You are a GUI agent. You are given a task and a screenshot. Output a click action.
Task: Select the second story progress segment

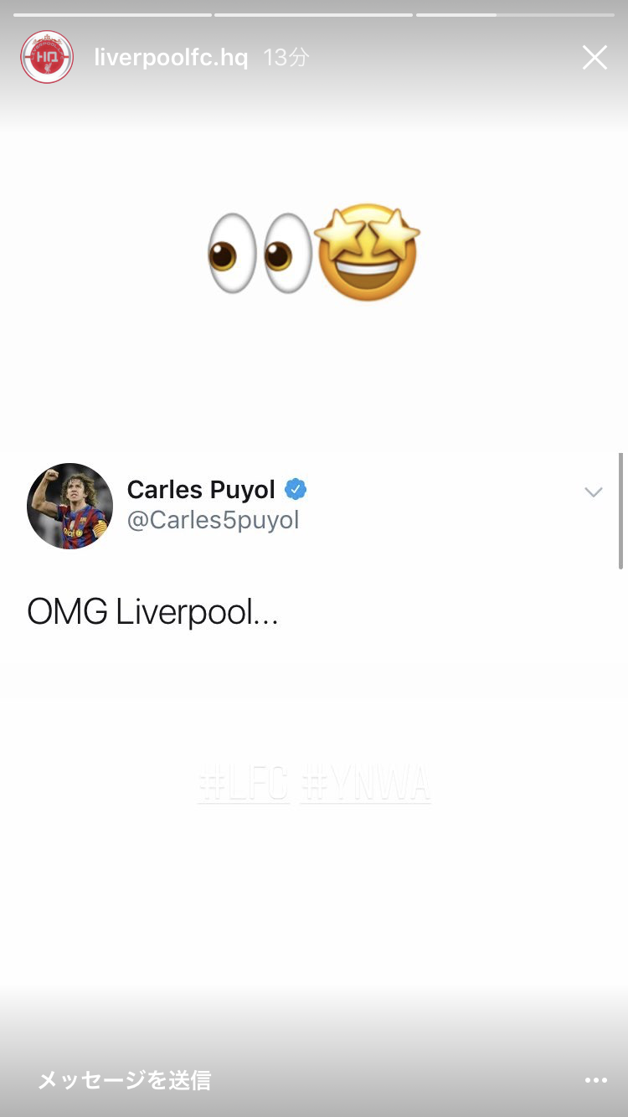[x=313, y=14]
